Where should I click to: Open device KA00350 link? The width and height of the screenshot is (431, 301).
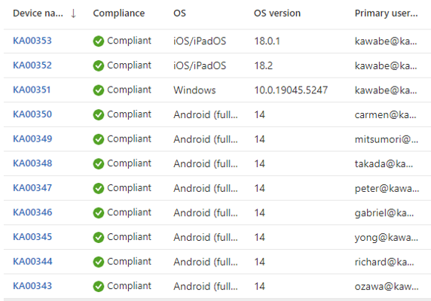[32, 114]
